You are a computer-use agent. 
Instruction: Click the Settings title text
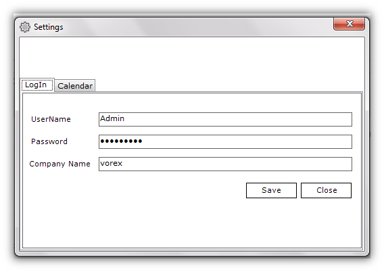click(x=49, y=27)
